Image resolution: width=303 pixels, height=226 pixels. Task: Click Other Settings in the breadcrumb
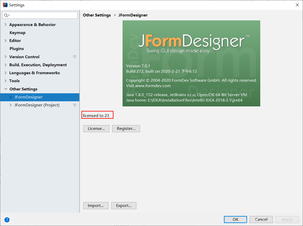97,15
